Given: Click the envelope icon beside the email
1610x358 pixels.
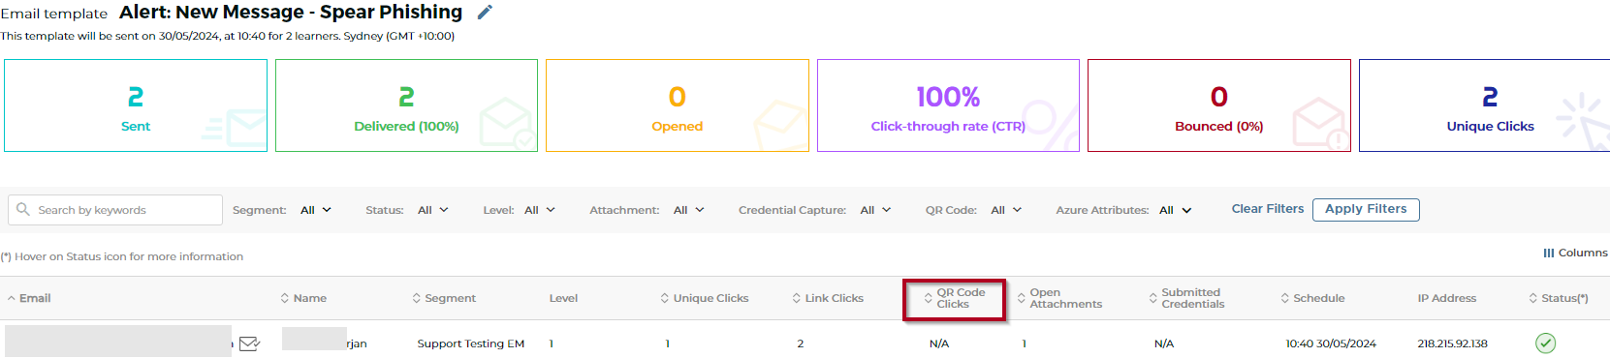Looking at the screenshot, I should point(249,343).
